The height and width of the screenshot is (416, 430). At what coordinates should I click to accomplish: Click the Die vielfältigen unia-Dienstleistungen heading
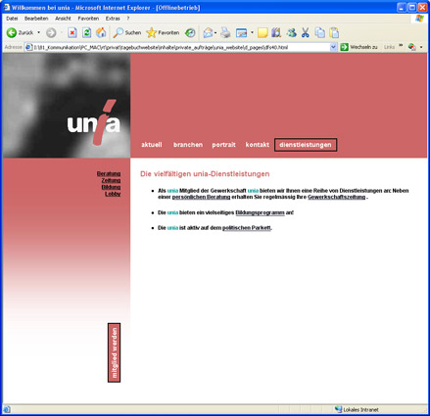coord(205,174)
